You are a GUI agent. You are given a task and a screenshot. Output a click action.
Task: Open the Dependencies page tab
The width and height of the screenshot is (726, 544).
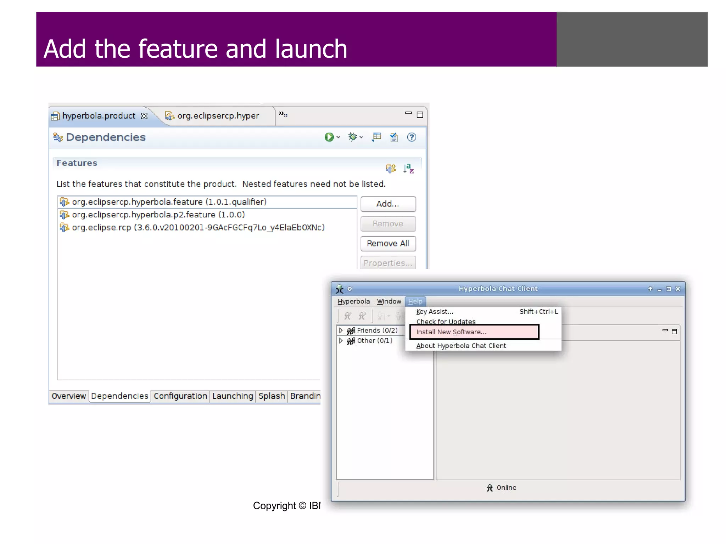[x=120, y=396]
